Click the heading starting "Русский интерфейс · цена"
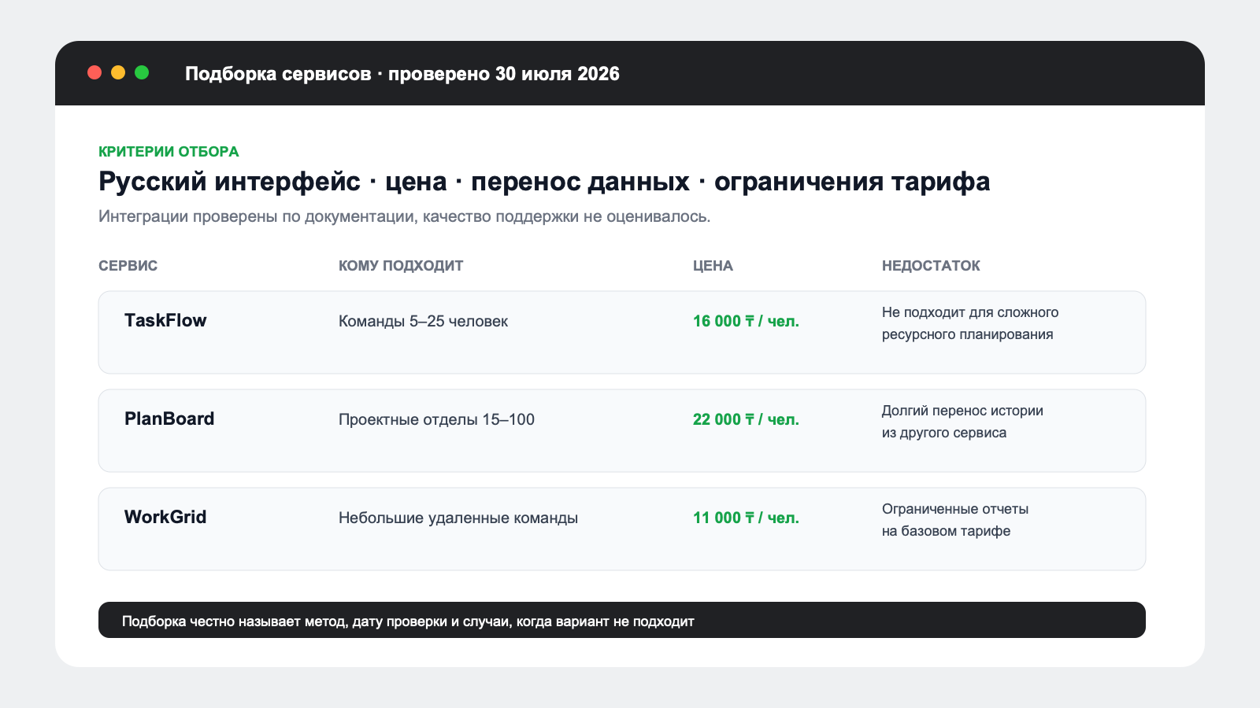Screen dimensions: 1260x708 pyautogui.click(x=544, y=181)
